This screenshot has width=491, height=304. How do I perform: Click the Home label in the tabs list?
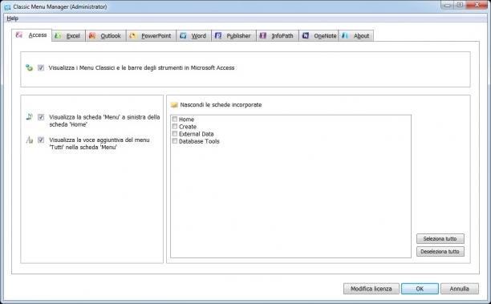click(186, 120)
